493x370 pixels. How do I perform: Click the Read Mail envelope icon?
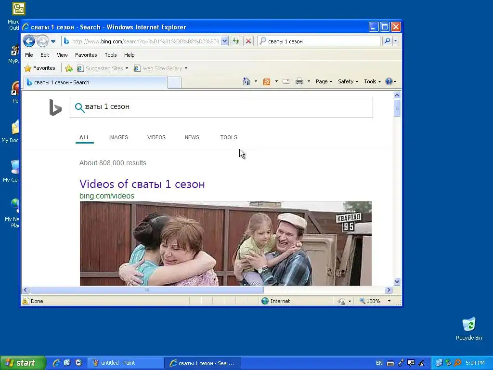[x=286, y=82]
